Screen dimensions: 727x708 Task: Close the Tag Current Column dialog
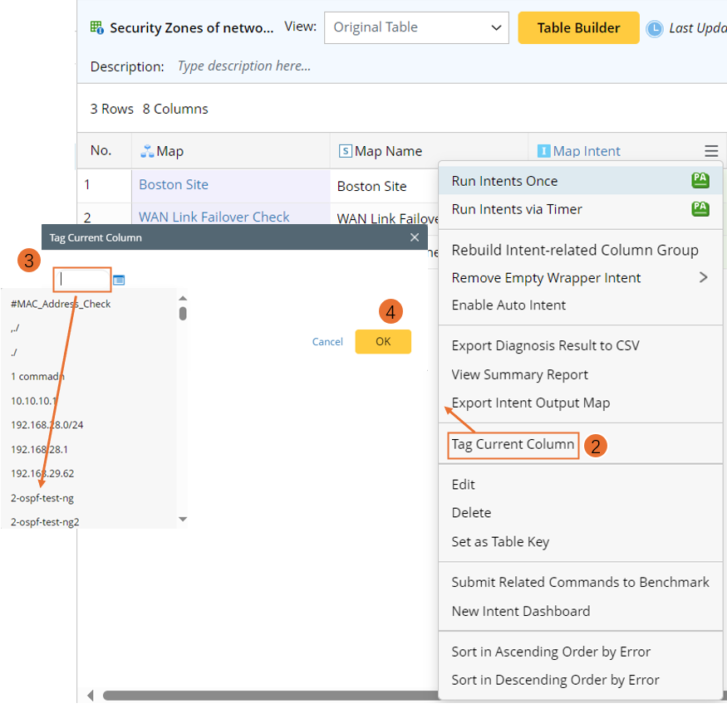pyautogui.click(x=415, y=237)
